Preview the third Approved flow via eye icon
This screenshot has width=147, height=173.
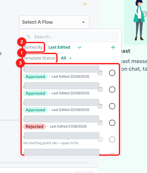coord(100,106)
